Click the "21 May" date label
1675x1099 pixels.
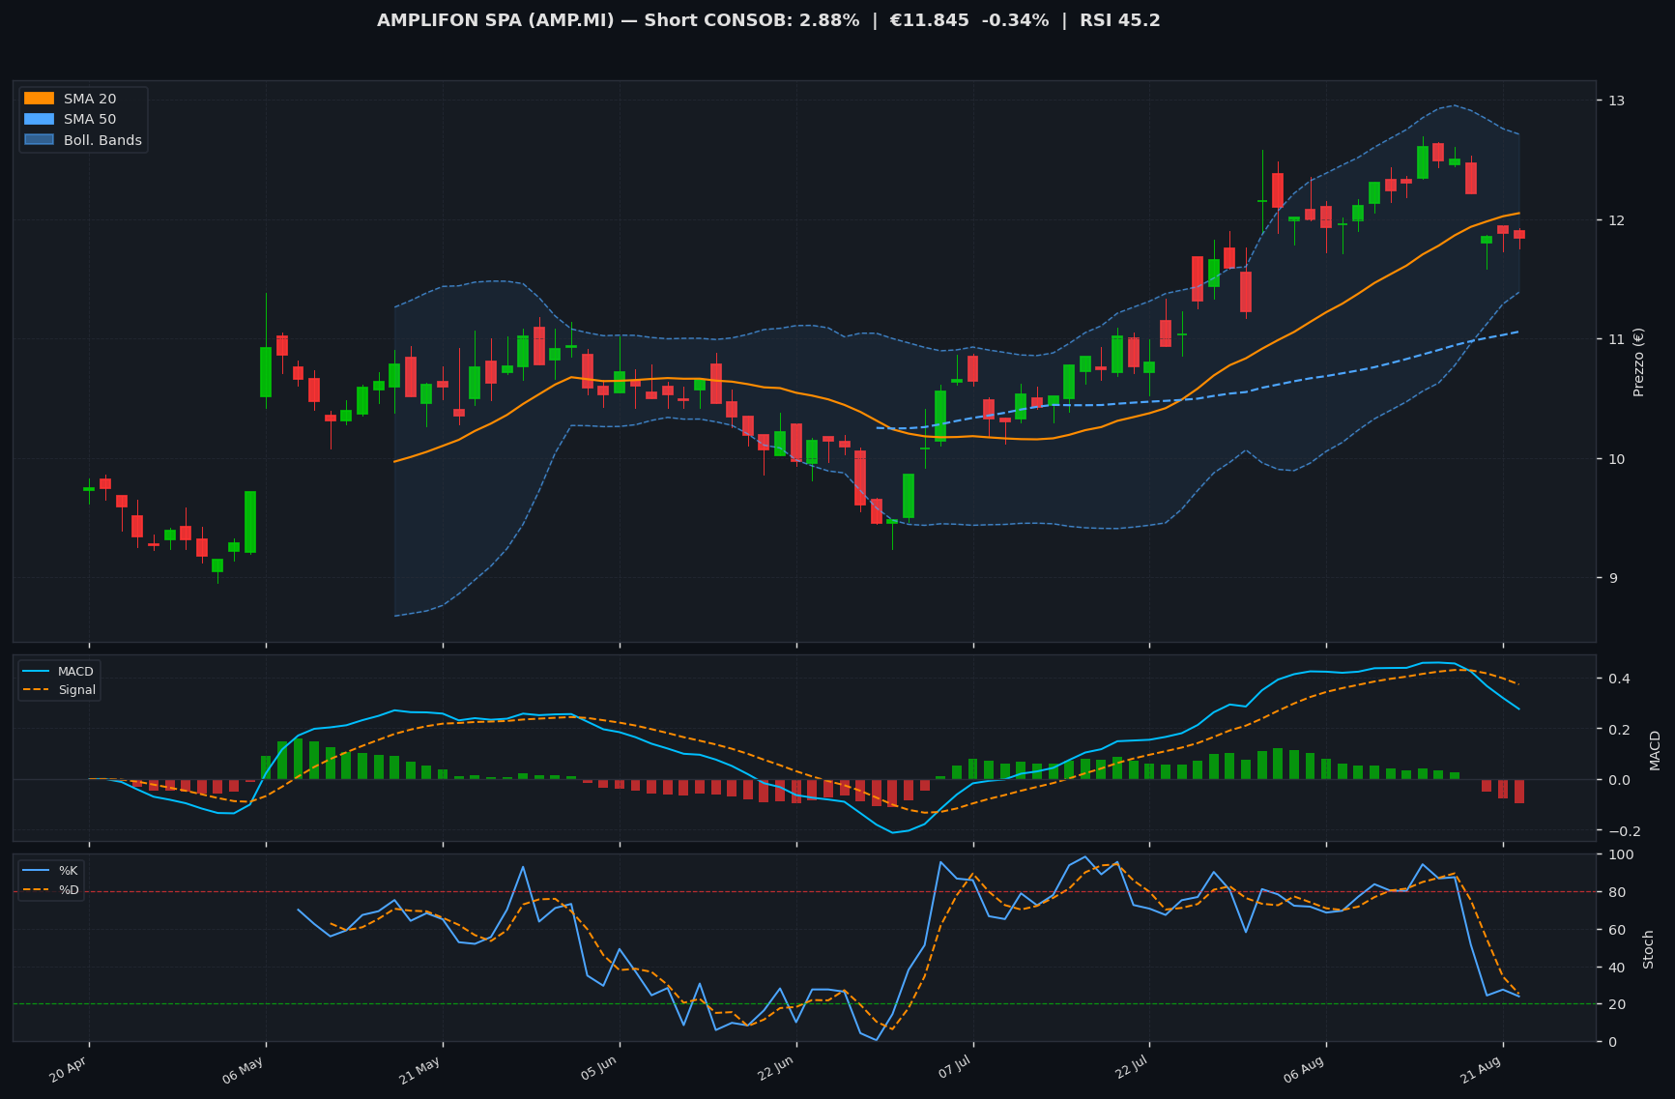(x=419, y=1070)
